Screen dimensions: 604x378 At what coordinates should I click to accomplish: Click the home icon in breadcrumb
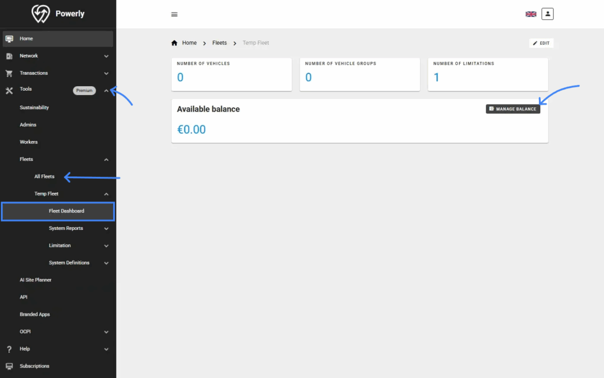coord(174,43)
